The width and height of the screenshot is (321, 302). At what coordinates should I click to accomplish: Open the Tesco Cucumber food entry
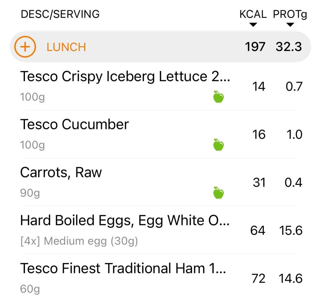[x=160, y=134]
